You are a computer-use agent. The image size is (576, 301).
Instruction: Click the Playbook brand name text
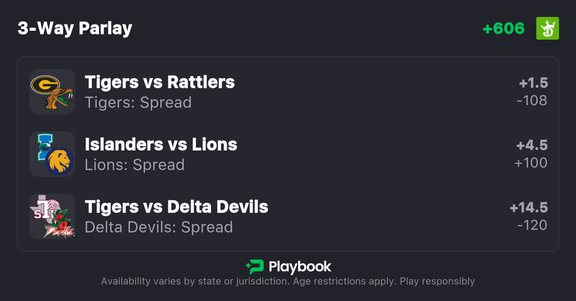(x=300, y=267)
